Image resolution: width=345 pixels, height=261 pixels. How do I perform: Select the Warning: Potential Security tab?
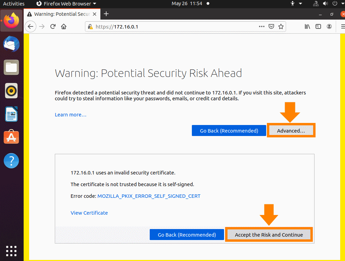62,14
